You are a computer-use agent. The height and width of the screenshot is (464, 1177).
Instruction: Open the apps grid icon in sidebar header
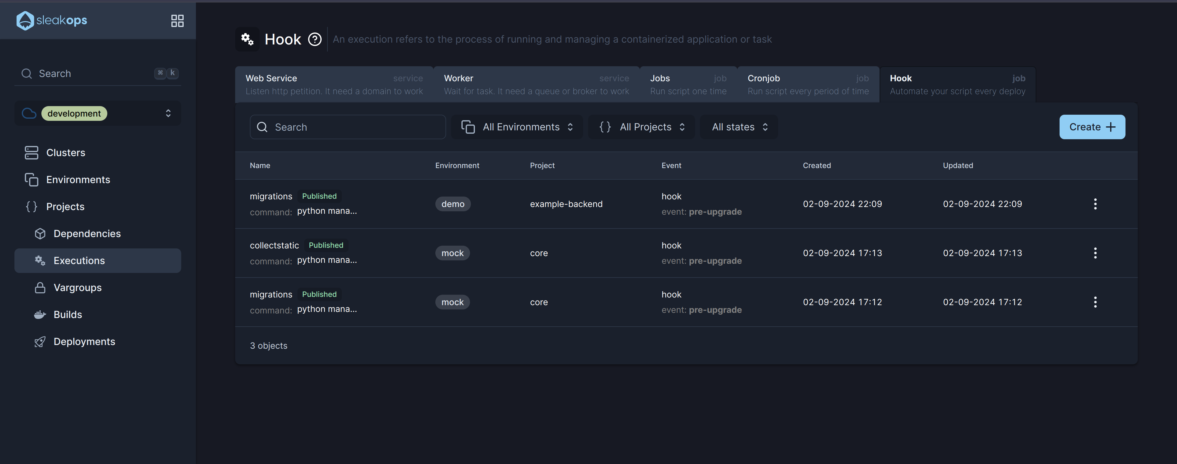[x=177, y=21]
